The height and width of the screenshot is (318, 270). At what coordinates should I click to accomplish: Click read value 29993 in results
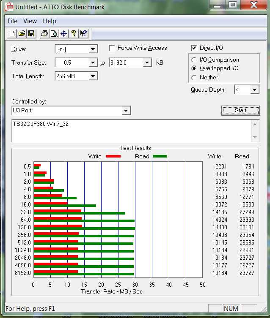[x=247, y=220]
